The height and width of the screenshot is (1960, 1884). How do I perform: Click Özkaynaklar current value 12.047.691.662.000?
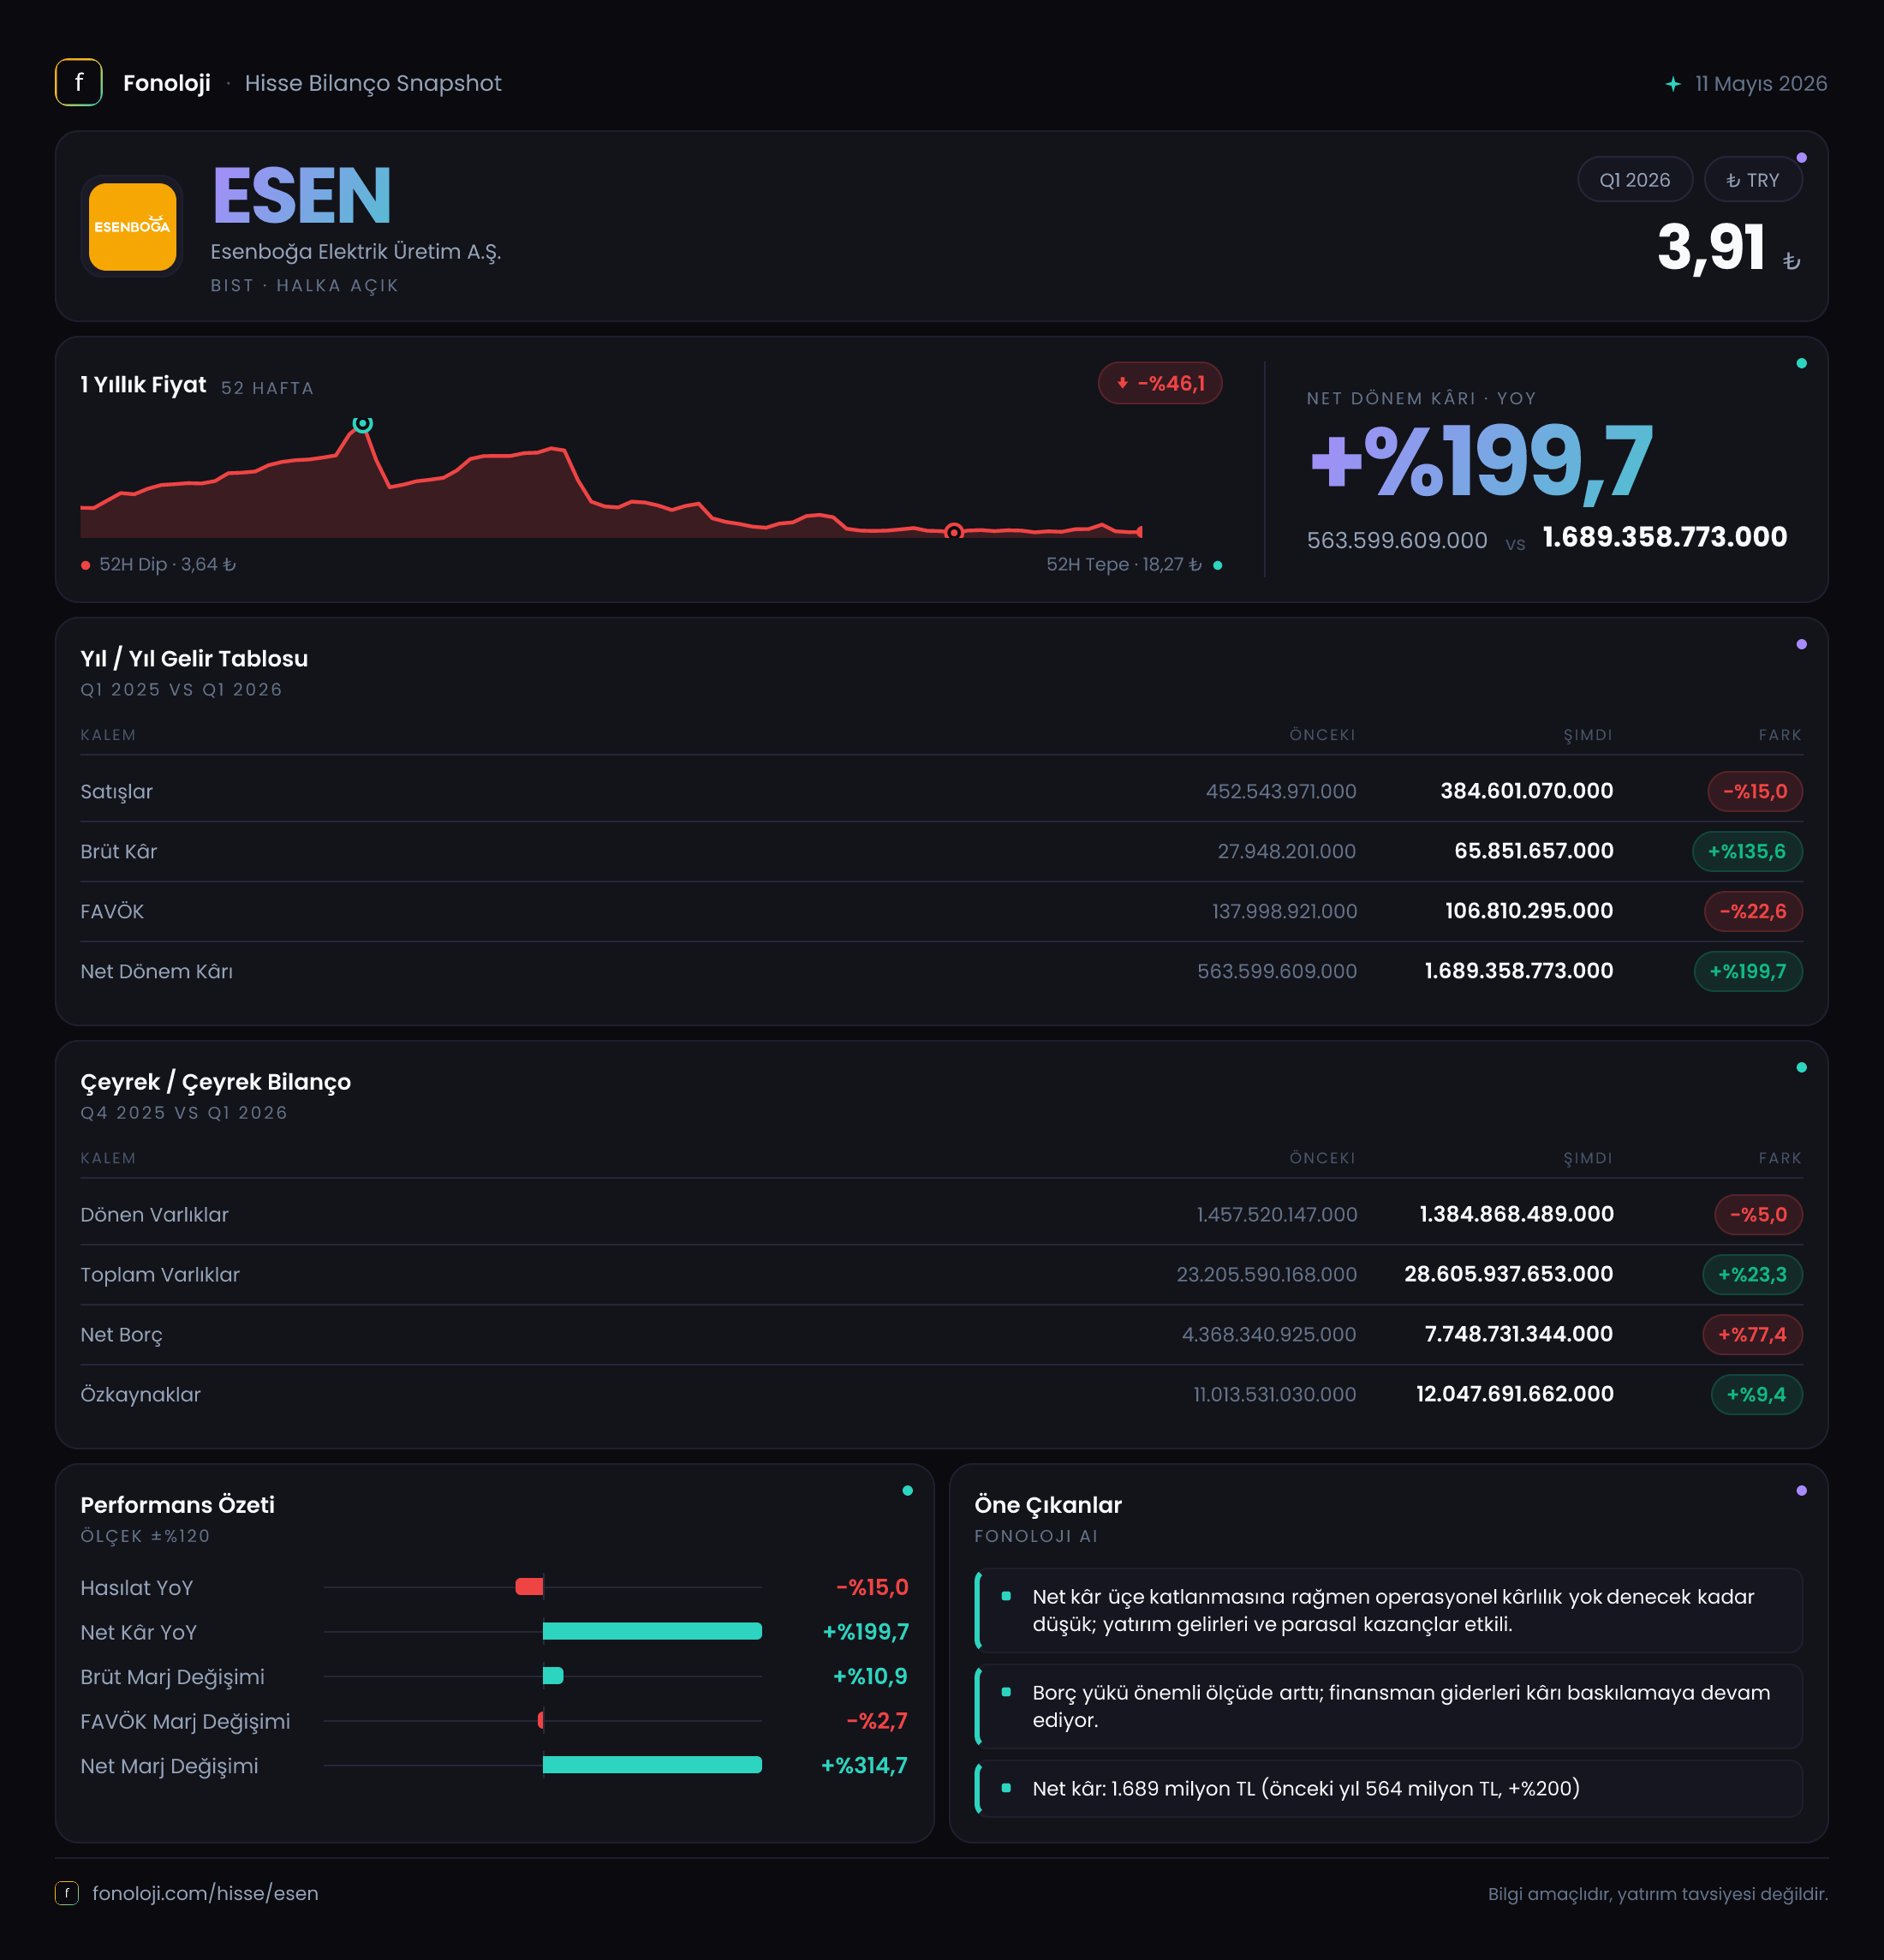point(1514,1394)
